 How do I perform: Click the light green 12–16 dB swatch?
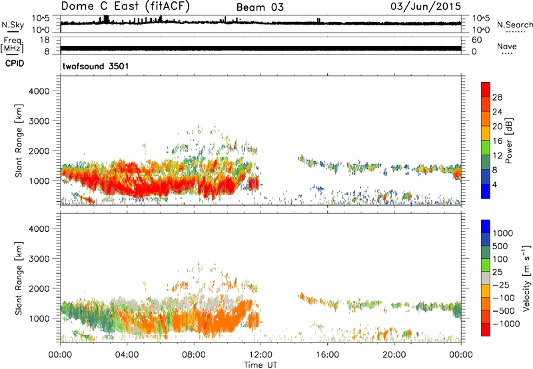click(x=486, y=148)
